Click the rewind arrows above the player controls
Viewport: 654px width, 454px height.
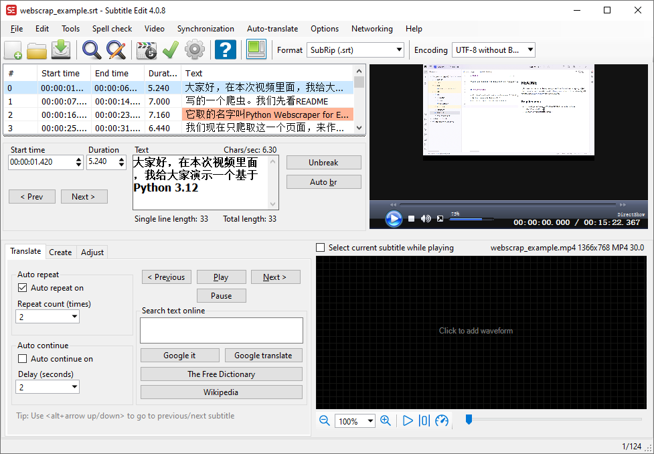tap(393, 205)
